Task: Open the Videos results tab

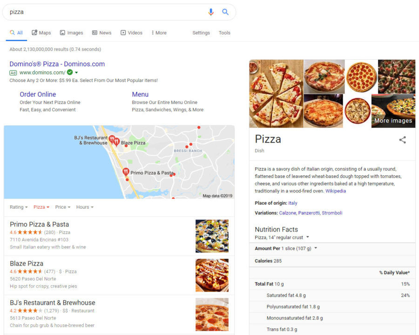Action: click(131, 33)
